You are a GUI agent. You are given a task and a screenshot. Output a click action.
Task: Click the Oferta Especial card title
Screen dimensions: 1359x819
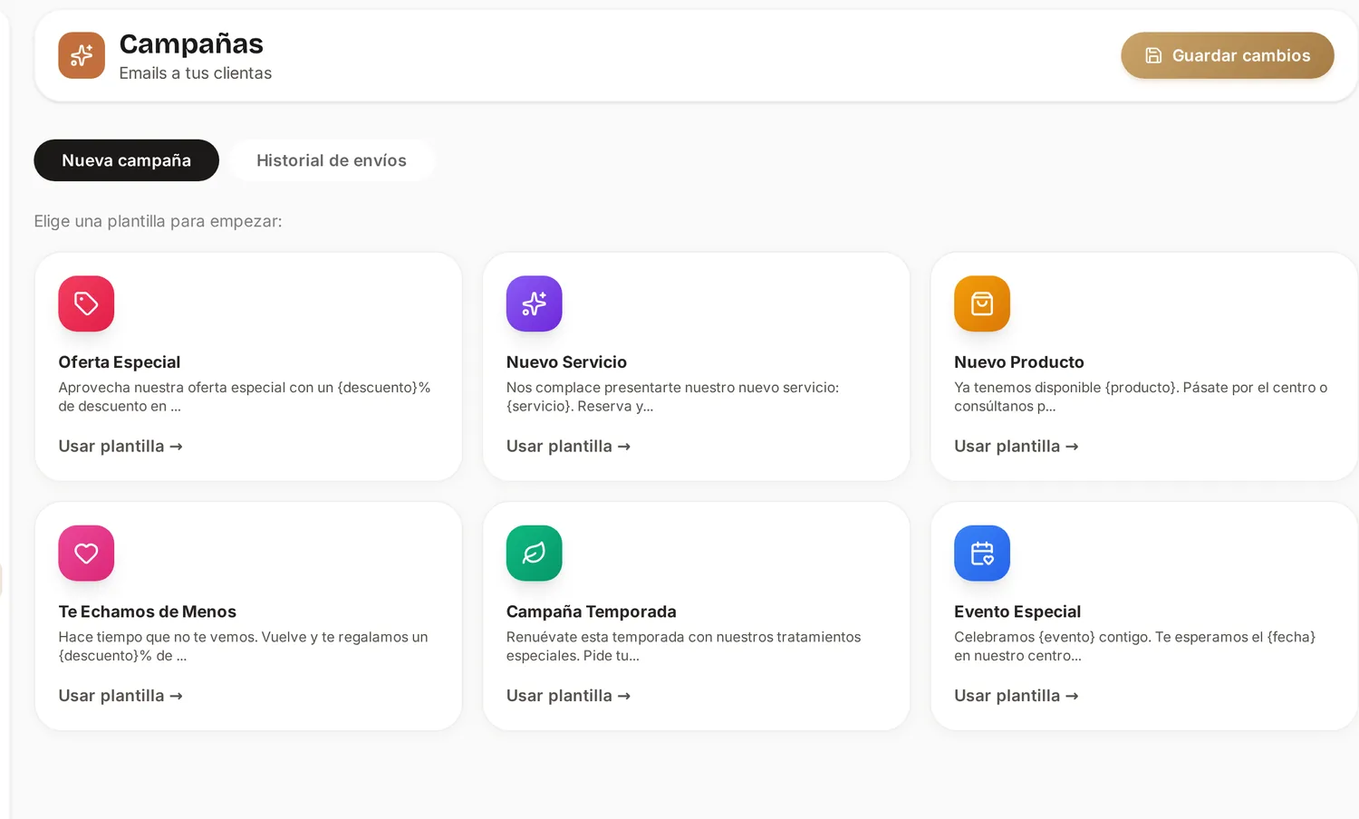pyautogui.click(x=120, y=362)
